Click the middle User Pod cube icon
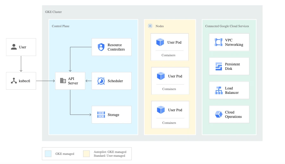Screen dimensions: 285x164 click(x=161, y=76)
